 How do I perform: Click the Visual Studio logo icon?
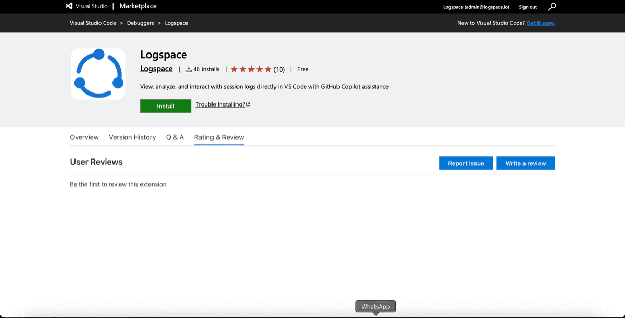(69, 6)
